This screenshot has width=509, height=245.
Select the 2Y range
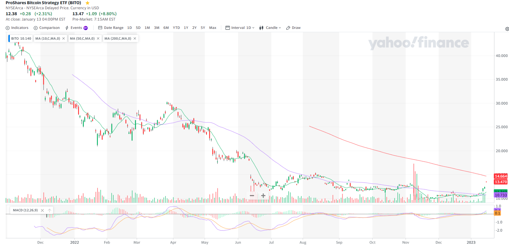[x=194, y=28]
